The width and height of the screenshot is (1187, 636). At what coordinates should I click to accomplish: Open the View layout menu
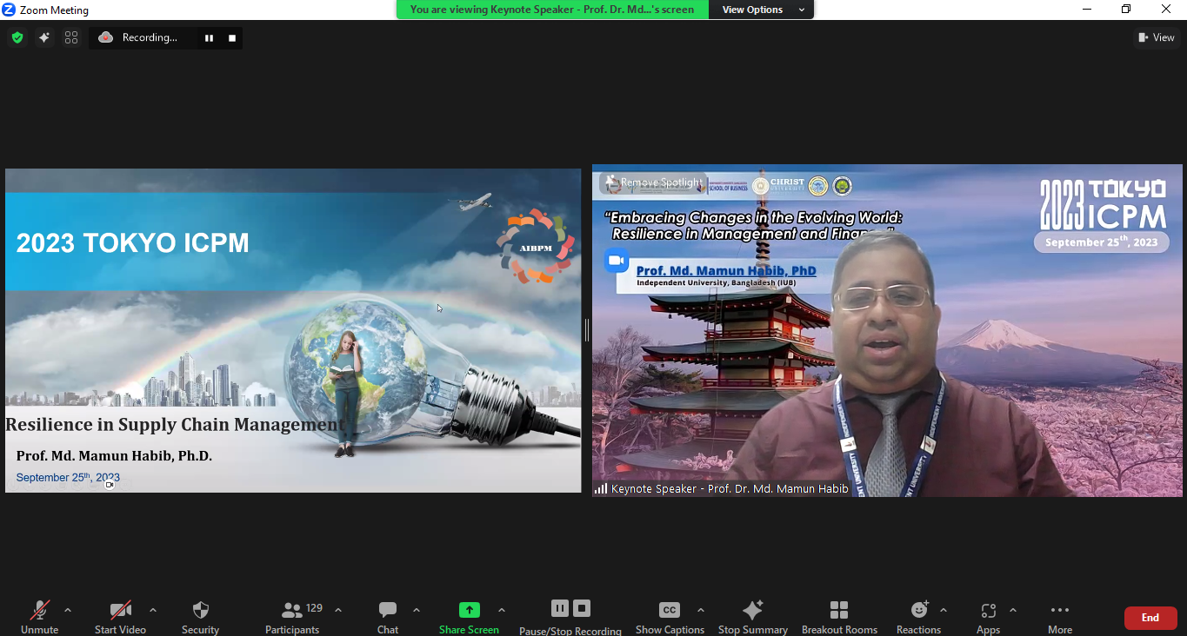click(x=1157, y=37)
